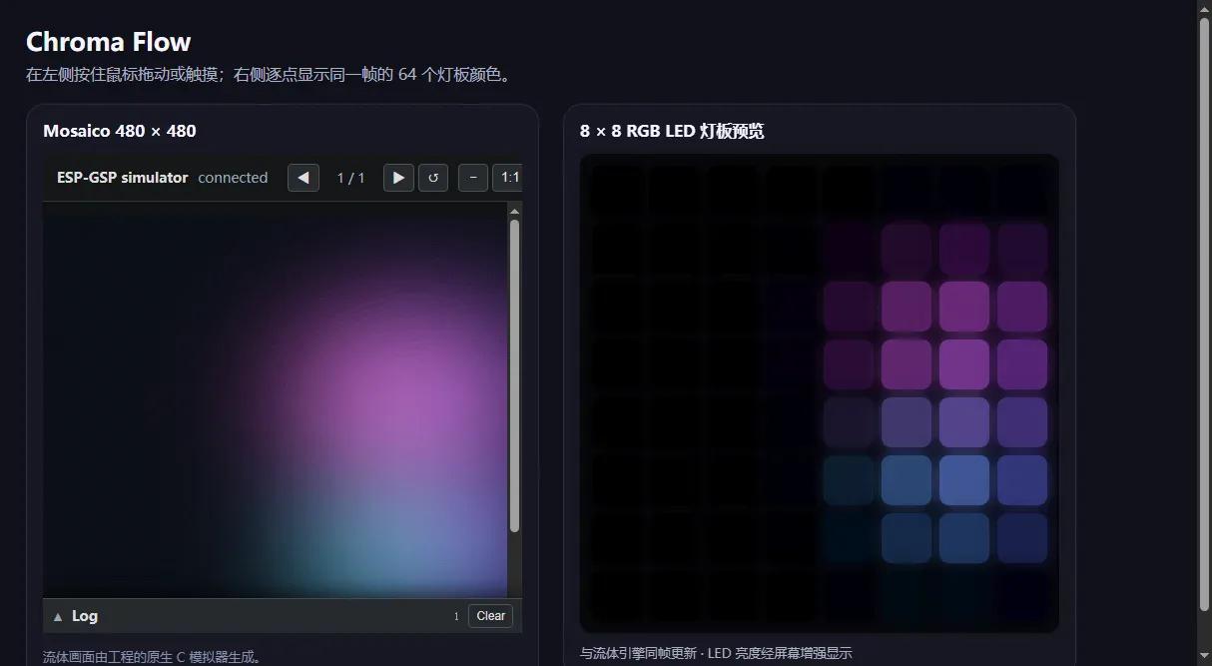Click the caption "流体画面由工程的原生 C 模拟器生成。"
Viewport: 1212px width, 666px height.
tap(152, 657)
